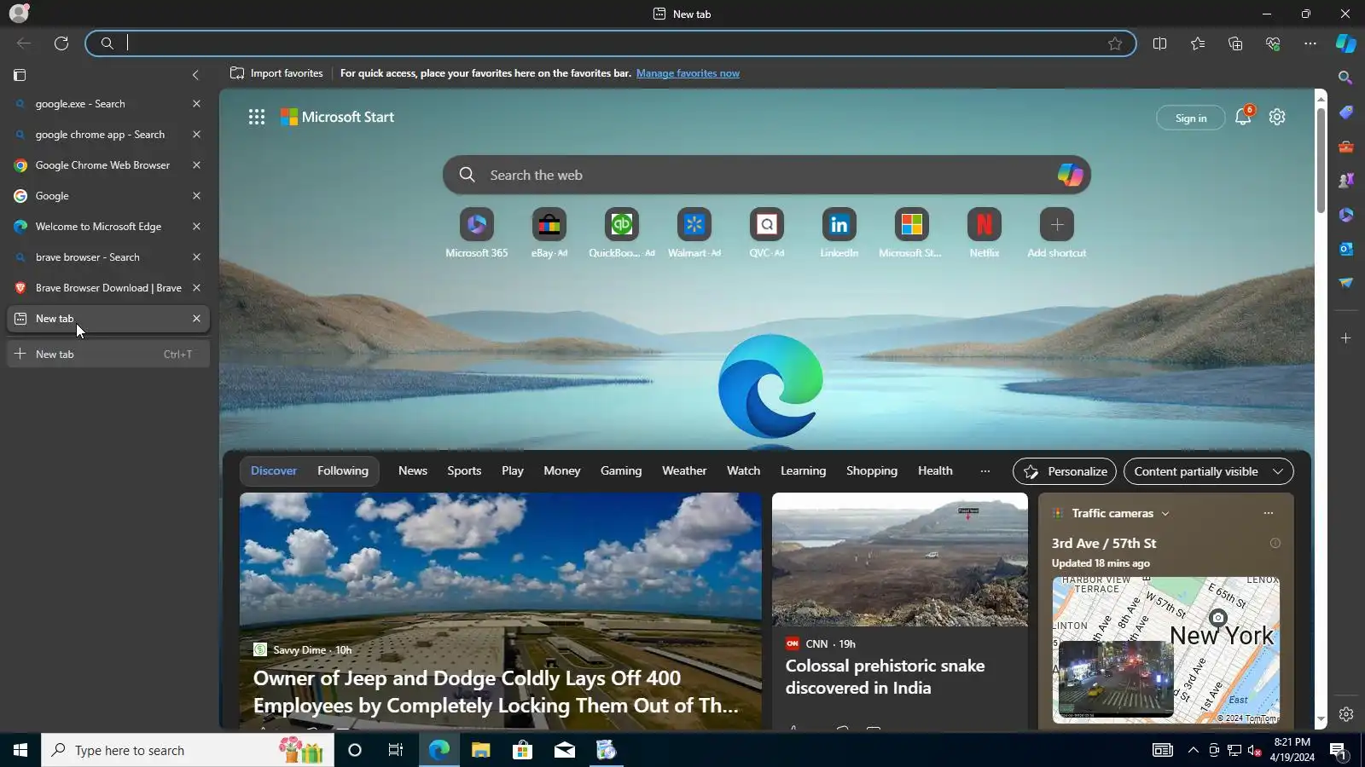This screenshot has width=1365, height=767.
Task: Switch to the Welcome to Microsoft Edge tab
Action: pyautogui.click(x=107, y=227)
